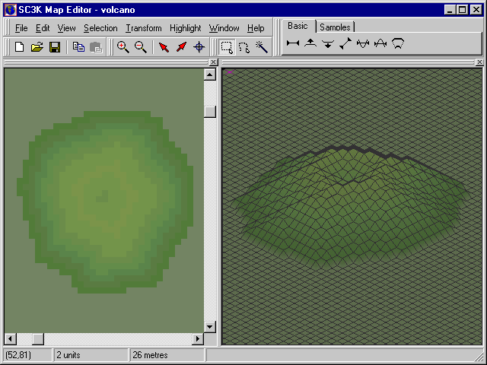
Task: Click the vertical scrollbar thumb
Action: [210, 112]
